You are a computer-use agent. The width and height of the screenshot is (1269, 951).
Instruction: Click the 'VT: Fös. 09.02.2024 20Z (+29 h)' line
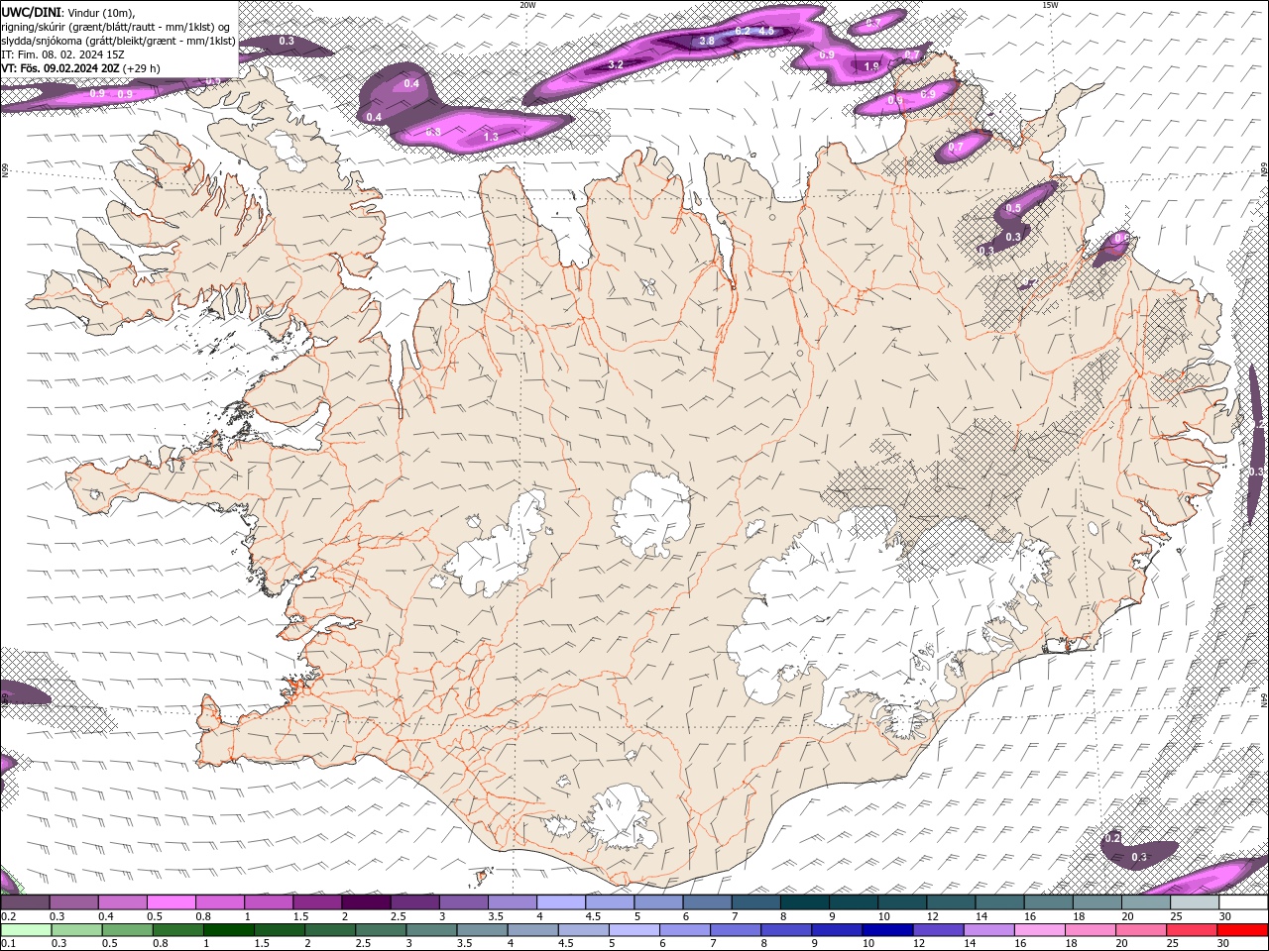(80, 68)
